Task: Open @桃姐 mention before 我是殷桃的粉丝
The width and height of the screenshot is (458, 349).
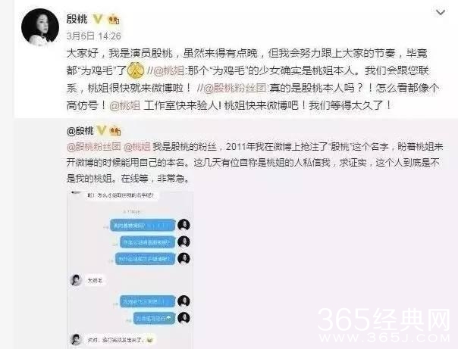Action: (x=137, y=147)
